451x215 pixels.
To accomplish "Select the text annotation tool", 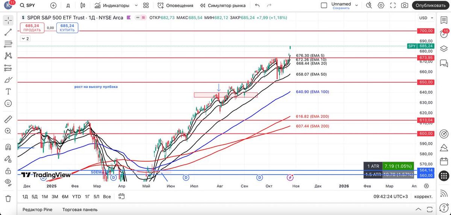I will tap(8, 91).
